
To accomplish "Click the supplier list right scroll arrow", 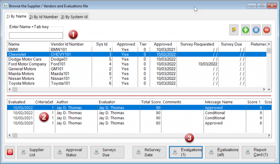I will [264, 89].
